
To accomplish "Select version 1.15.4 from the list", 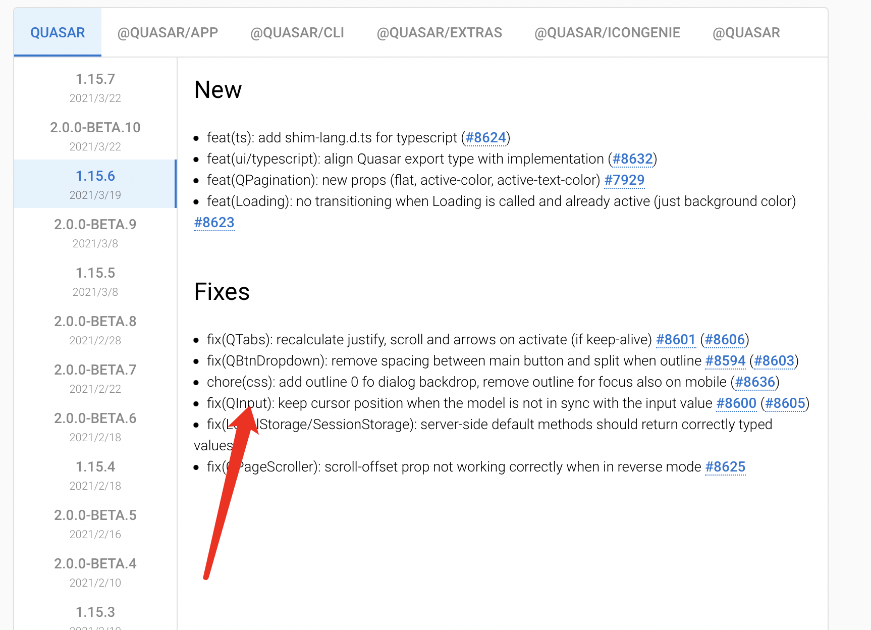I will coord(95,466).
